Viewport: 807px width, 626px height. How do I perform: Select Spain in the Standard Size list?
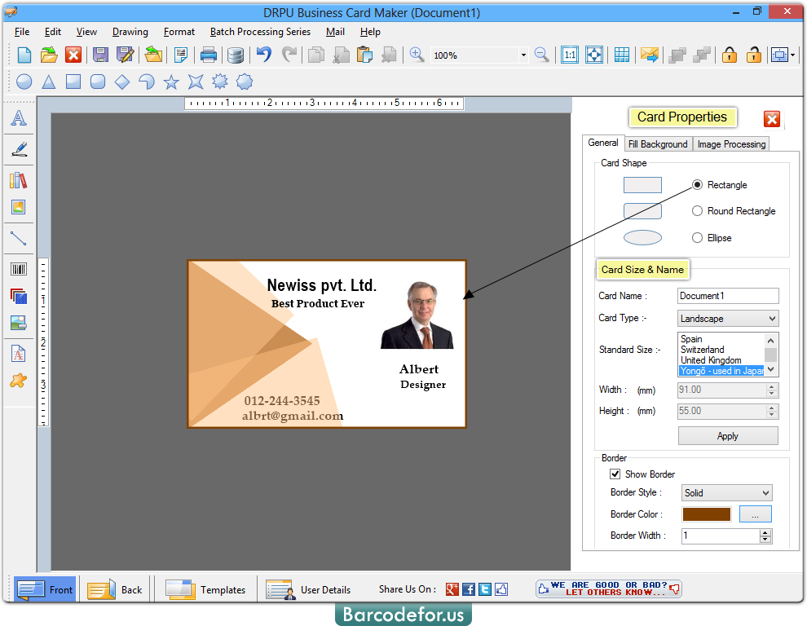691,339
